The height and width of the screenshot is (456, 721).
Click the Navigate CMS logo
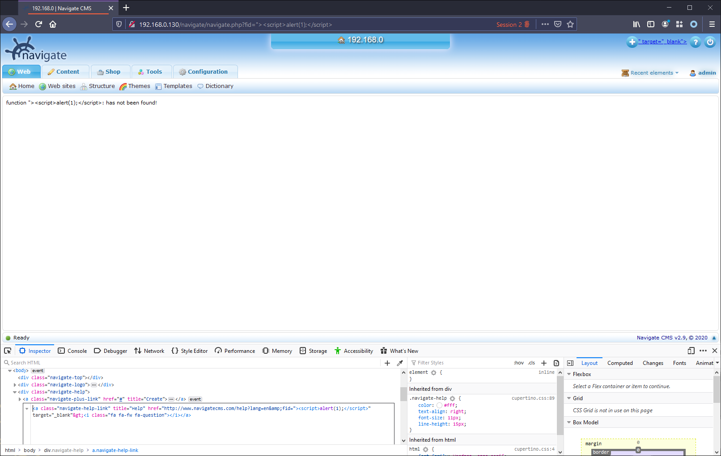point(36,49)
